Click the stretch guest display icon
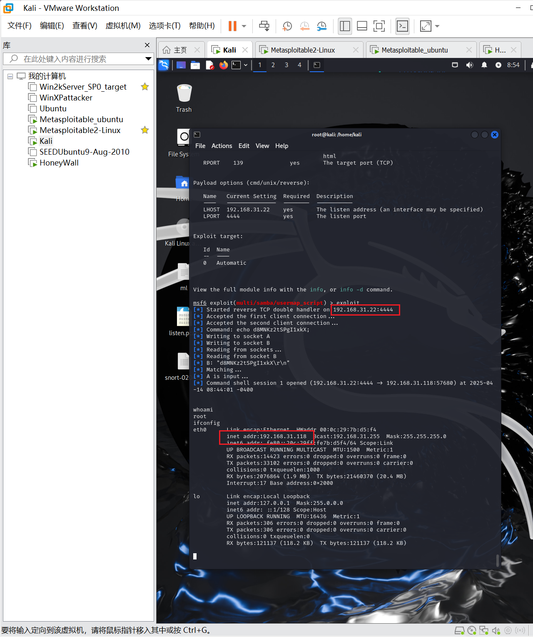This screenshot has width=533, height=637. point(426,26)
